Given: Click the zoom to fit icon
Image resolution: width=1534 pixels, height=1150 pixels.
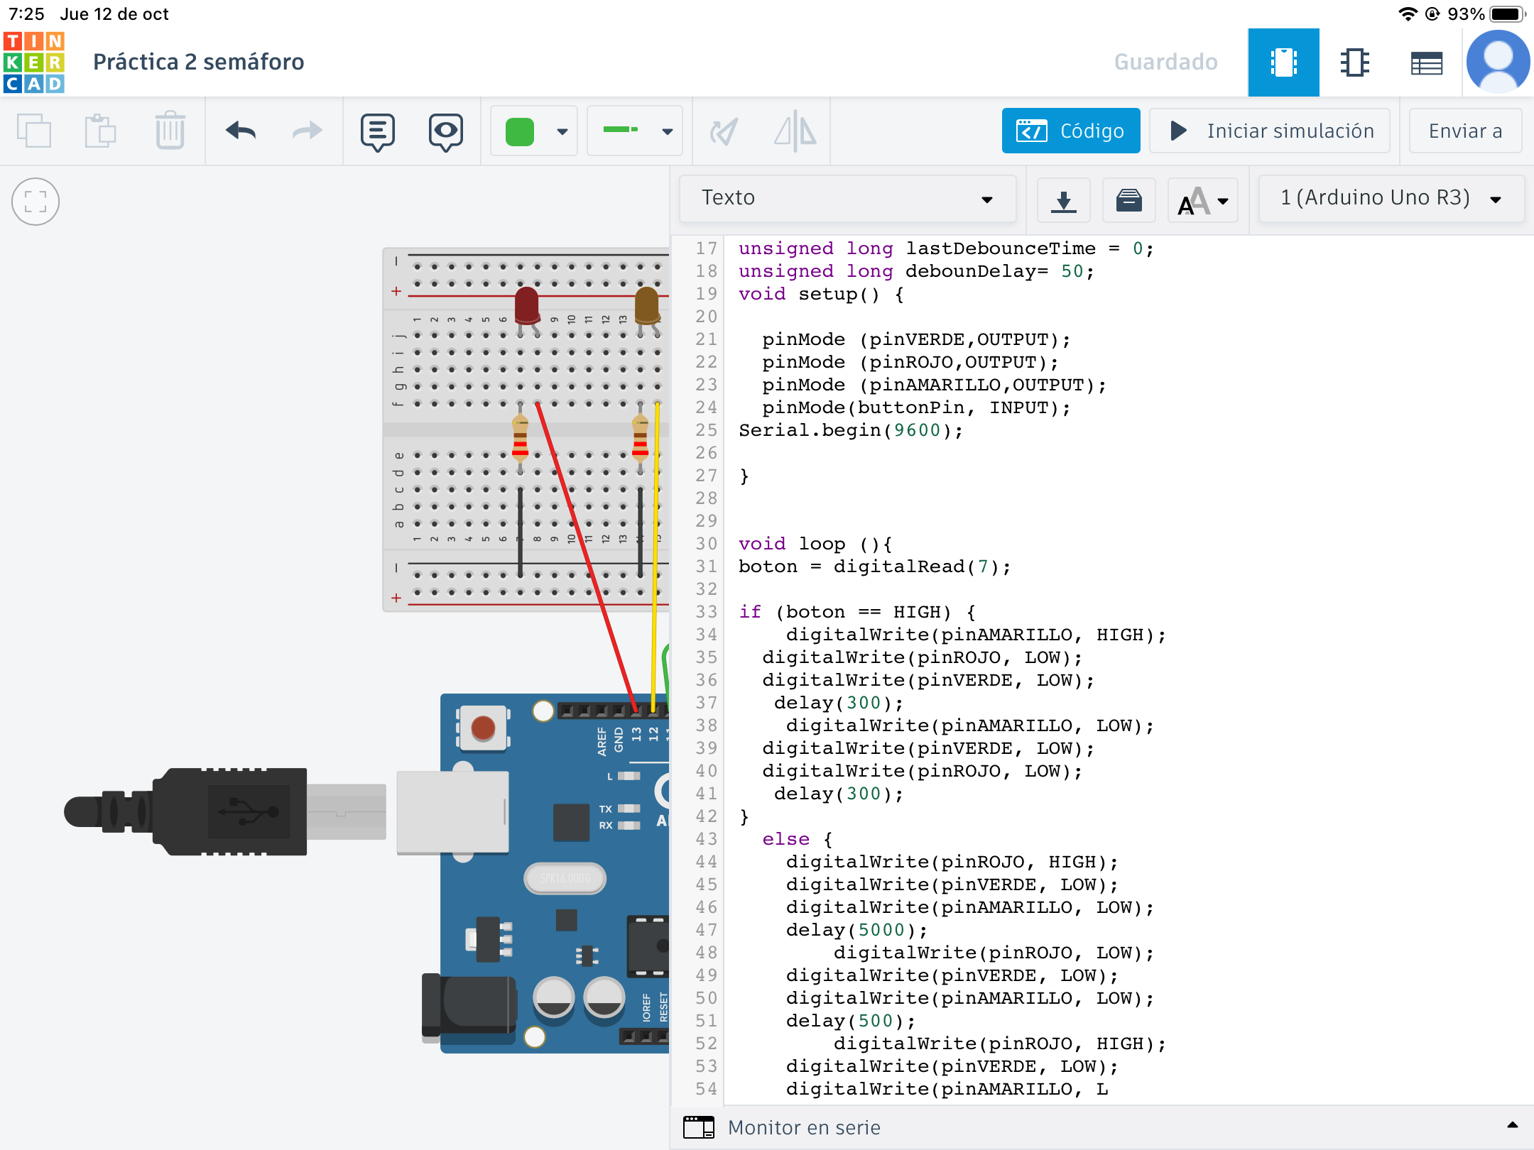Looking at the screenshot, I should 36,202.
